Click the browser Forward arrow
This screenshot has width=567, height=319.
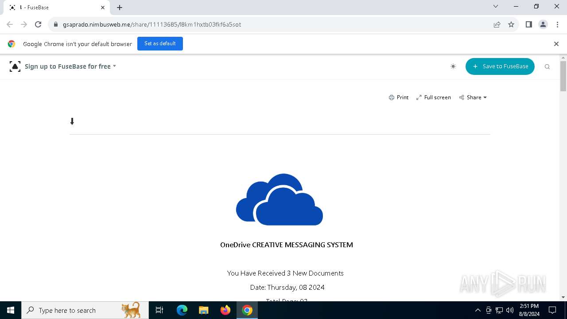coord(24,24)
